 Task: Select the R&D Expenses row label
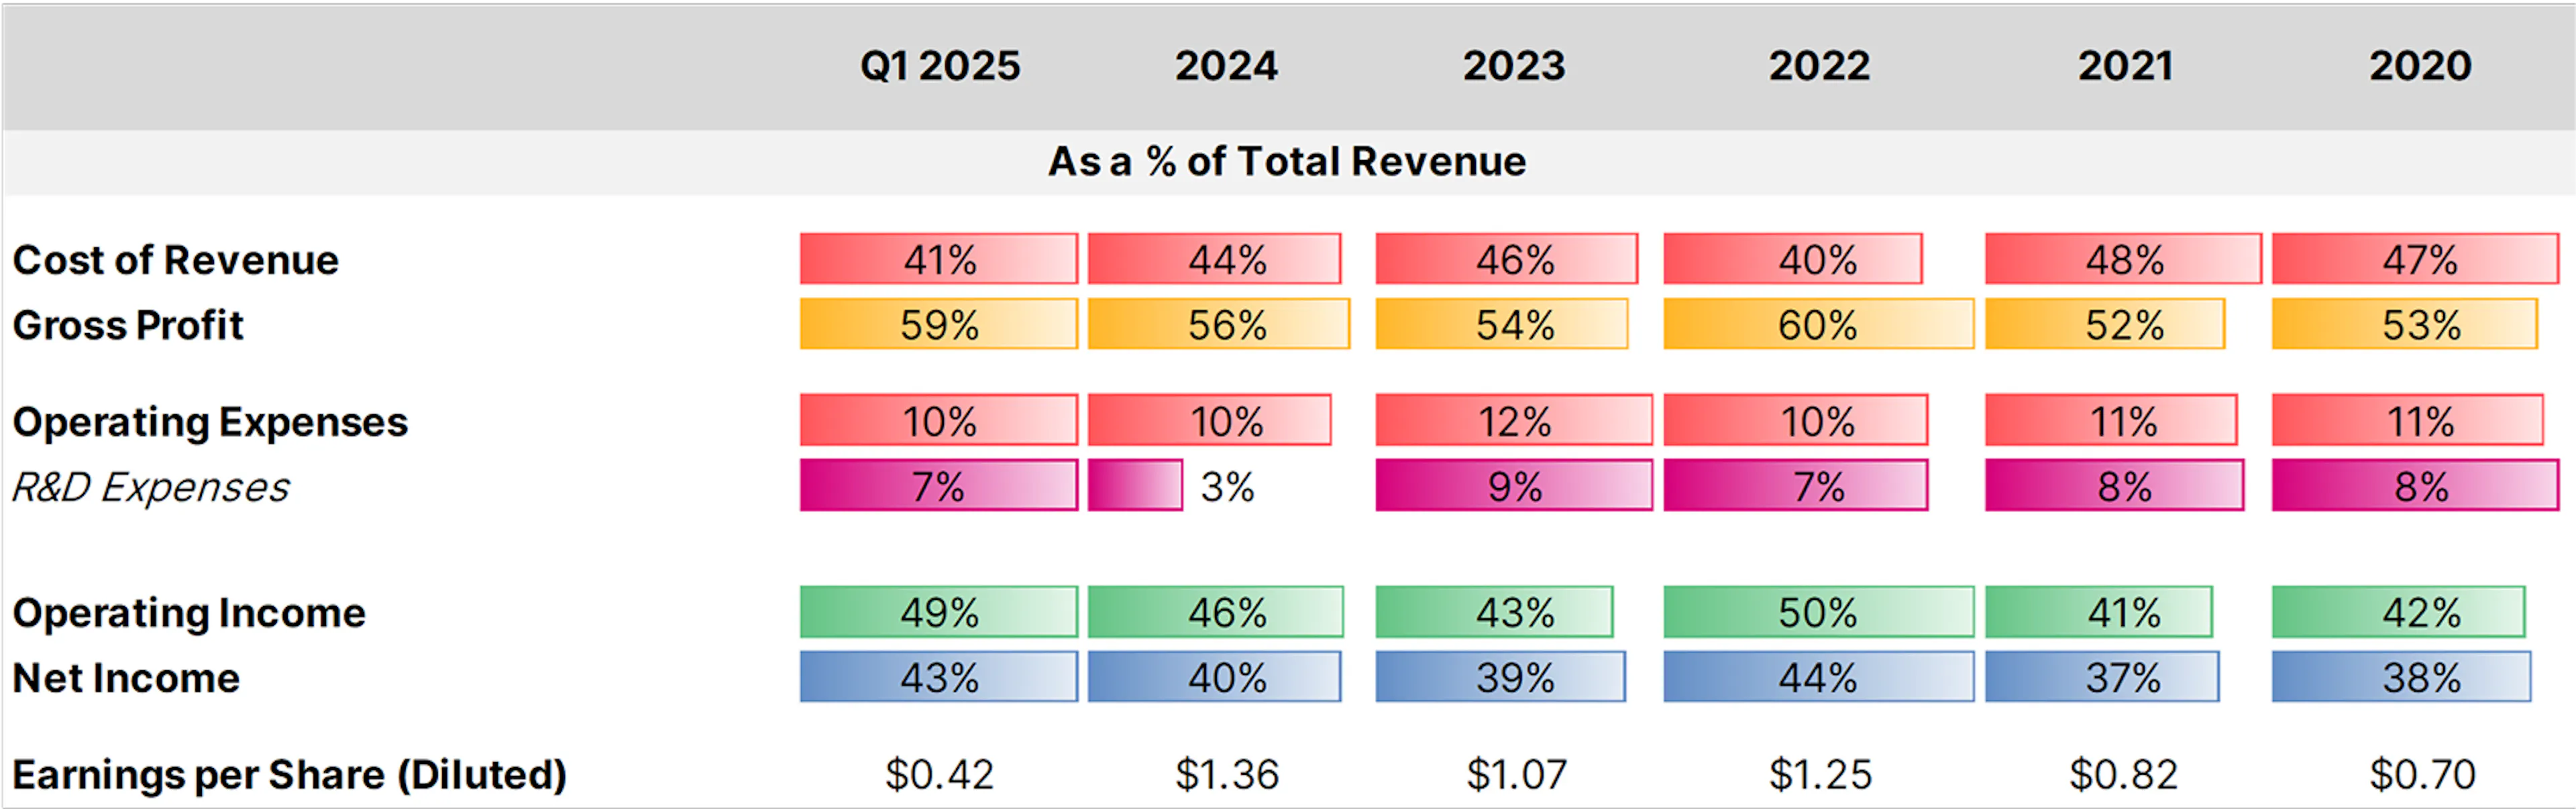pos(150,487)
